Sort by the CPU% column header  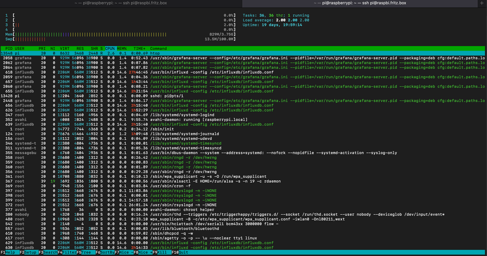[x=110, y=48]
